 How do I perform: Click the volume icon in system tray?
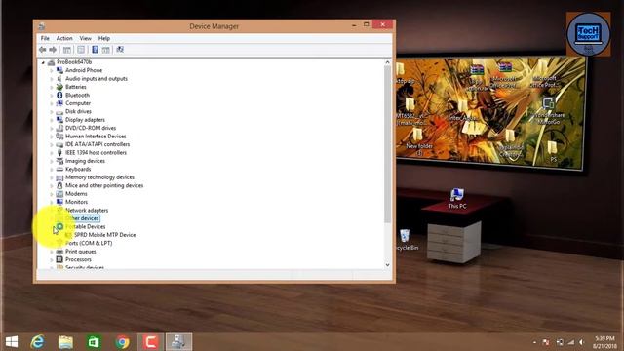pos(582,342)
